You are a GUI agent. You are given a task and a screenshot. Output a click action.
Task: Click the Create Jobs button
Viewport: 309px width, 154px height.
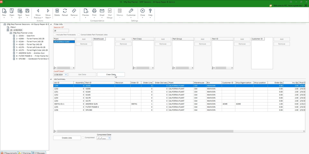pyautogui.click(x=67, y=138)
